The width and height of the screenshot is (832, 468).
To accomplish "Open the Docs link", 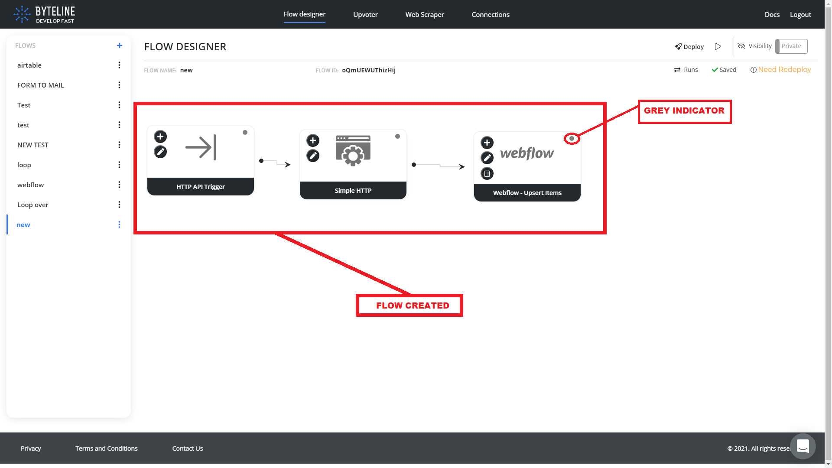I will click(772, 14).
